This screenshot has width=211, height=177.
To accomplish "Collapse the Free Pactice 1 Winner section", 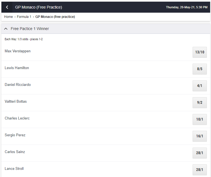I will pos(6,29).
